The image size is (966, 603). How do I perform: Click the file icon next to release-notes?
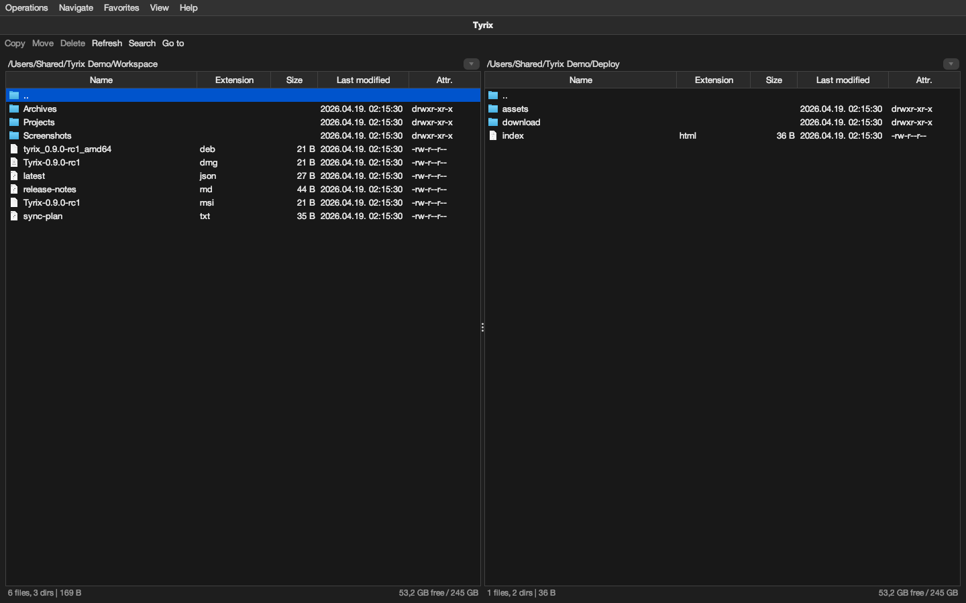14,189
